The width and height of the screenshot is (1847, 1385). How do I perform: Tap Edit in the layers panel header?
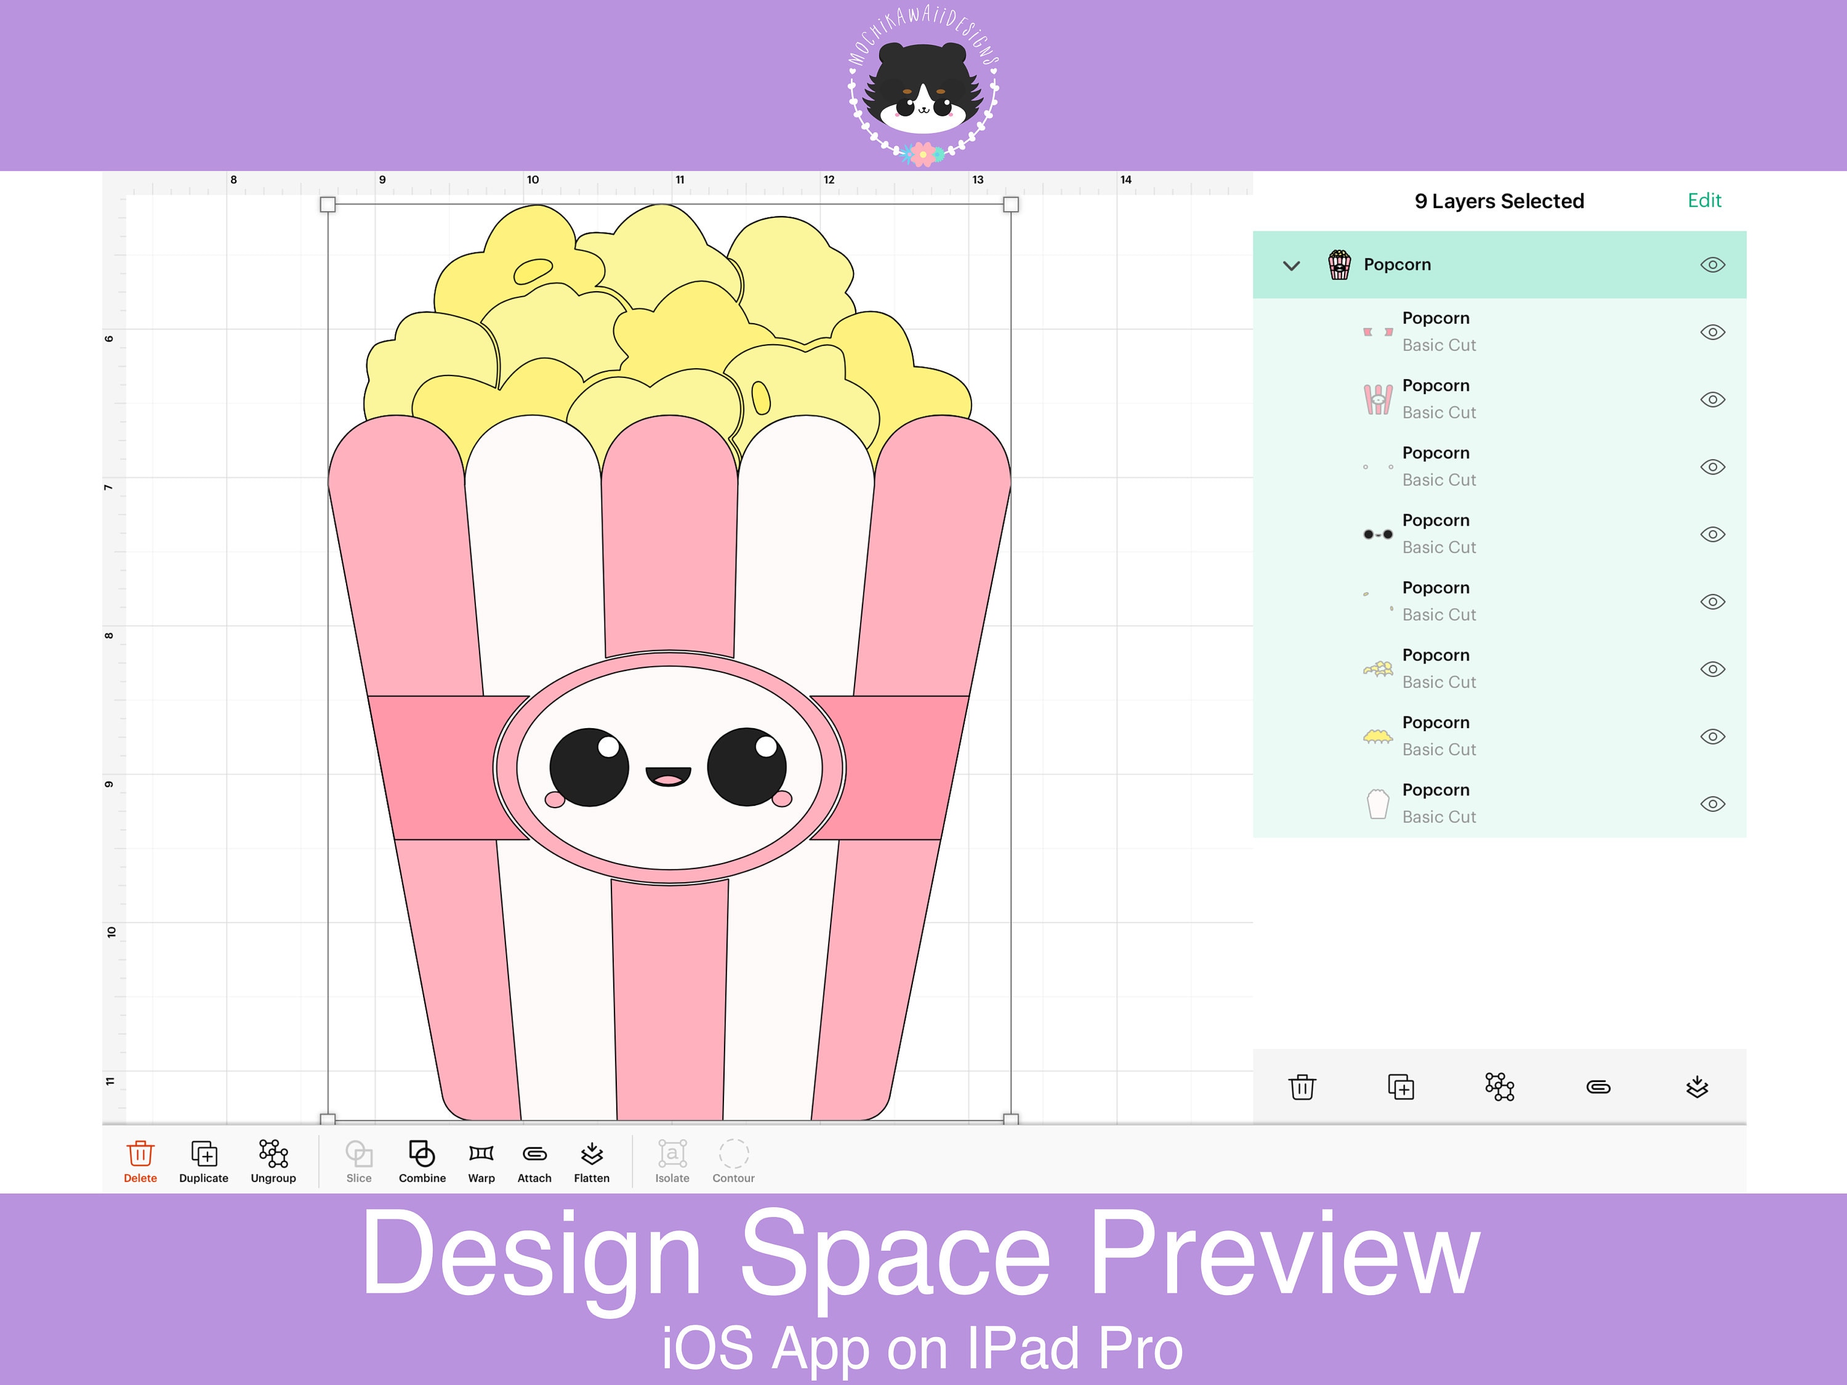pyautogui.click(x=1705, y=200)
